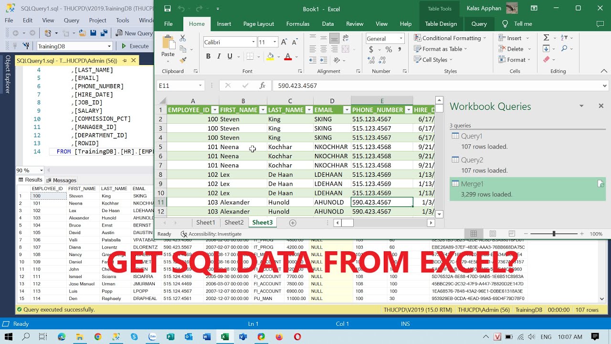
Task: Click the Percent Style icon
Action: (389, 49)
